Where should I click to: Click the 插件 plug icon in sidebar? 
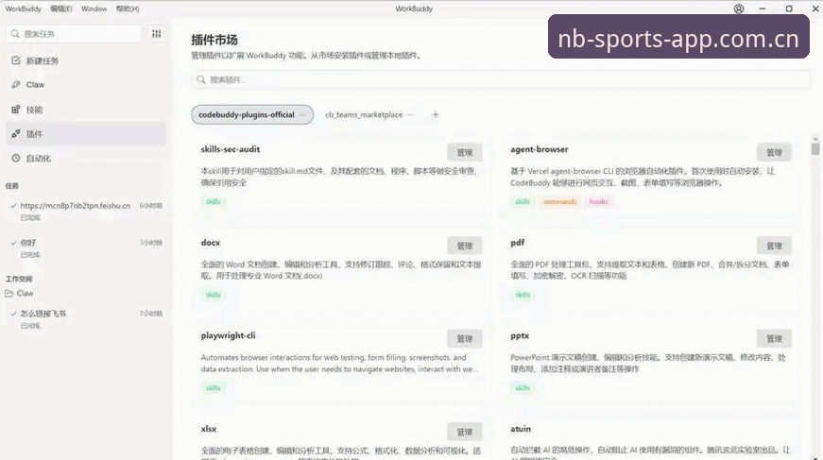pos(16,134)
